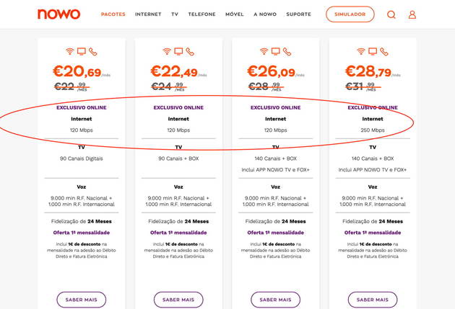
Task: Click the Wi-Fi icon above the €28,79 price
Action: pyautogui.click(x=361, y=52)
